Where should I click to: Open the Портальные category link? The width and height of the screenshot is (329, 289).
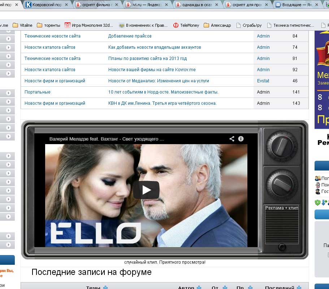[x=38, y=92]
